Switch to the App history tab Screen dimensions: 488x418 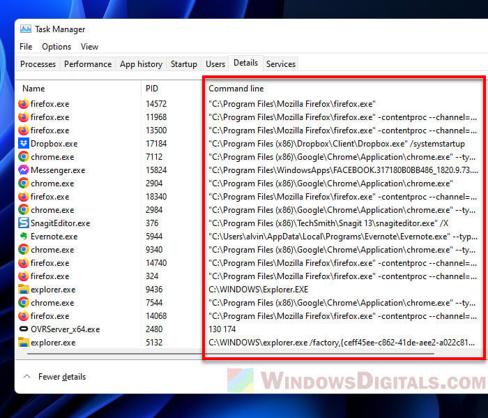pyautogui.click(x=142, y=64)
